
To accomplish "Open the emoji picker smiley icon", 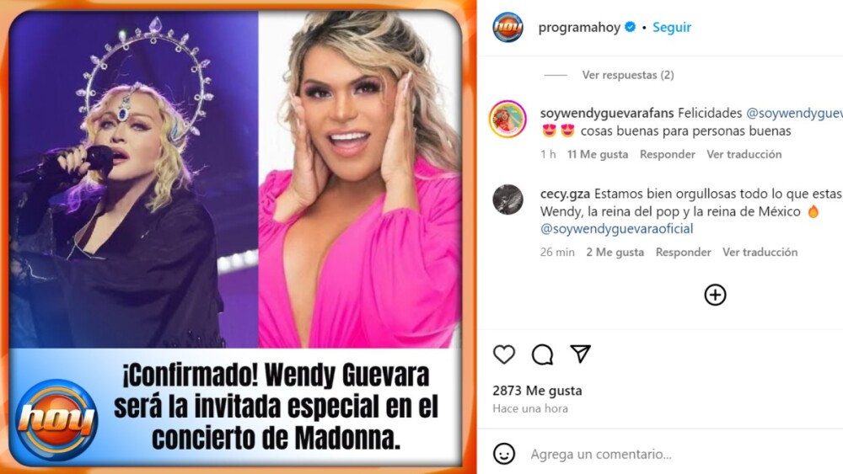I will 504,454.
